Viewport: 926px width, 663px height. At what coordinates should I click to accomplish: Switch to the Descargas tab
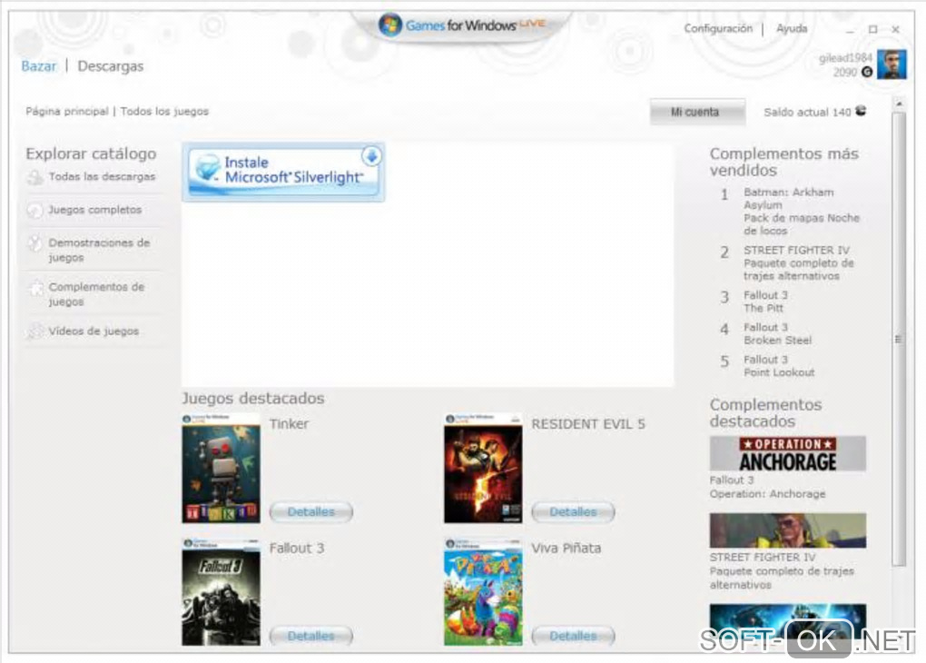111,66
